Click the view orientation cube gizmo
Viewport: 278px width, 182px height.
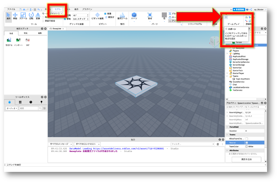[214, 42]
